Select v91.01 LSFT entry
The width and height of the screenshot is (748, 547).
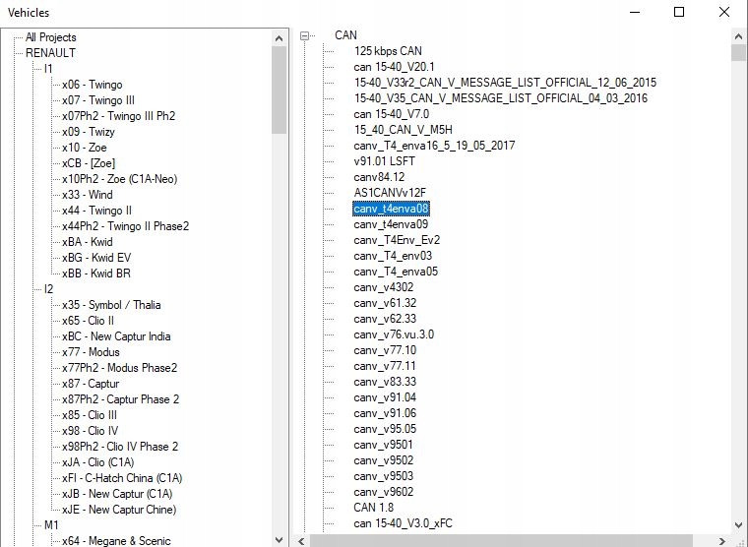click(x=384, y=161)
